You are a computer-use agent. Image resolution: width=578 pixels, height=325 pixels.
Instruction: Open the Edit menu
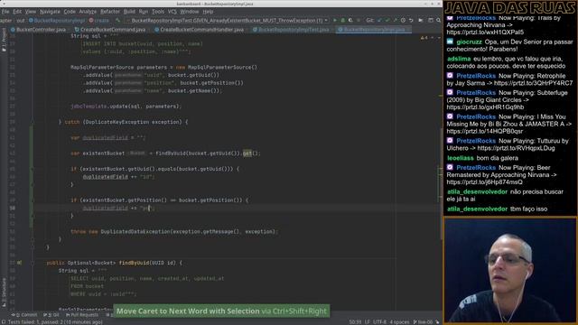tap(17, 12)
